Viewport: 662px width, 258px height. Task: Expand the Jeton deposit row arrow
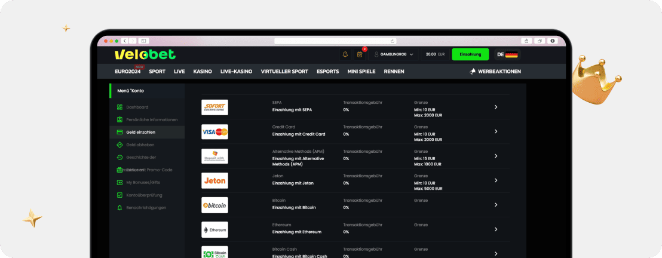point(496,180)
